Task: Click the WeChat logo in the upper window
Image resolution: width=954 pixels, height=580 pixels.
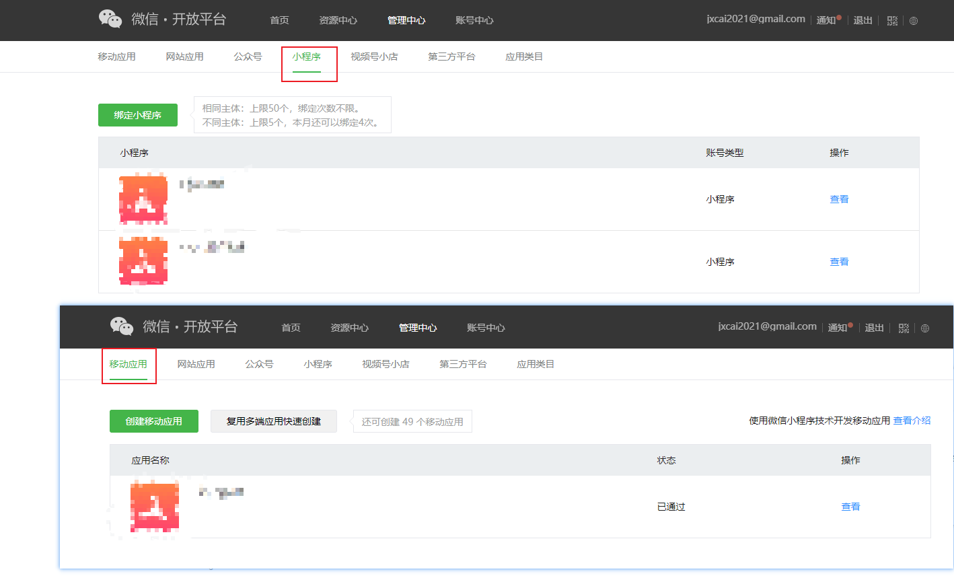Action: coord(110,19)
